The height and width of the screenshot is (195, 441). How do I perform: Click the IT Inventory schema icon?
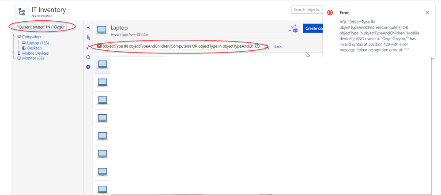point(22,11)
